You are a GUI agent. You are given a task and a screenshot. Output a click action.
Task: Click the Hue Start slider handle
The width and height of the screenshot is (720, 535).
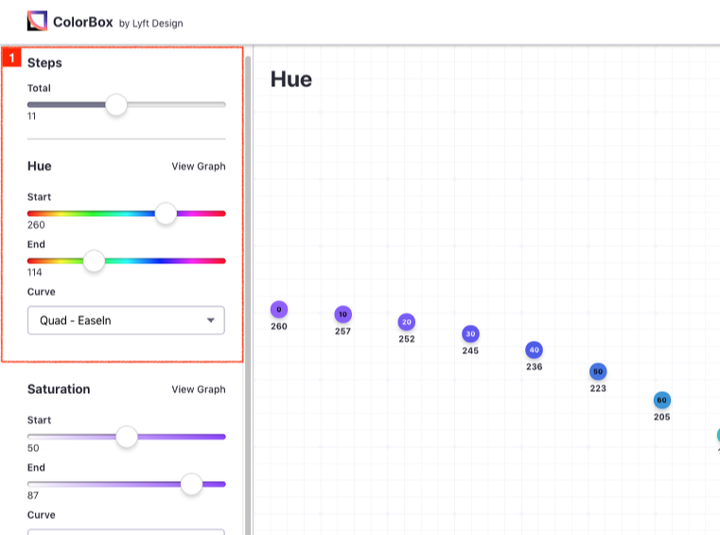click(166, 214)
